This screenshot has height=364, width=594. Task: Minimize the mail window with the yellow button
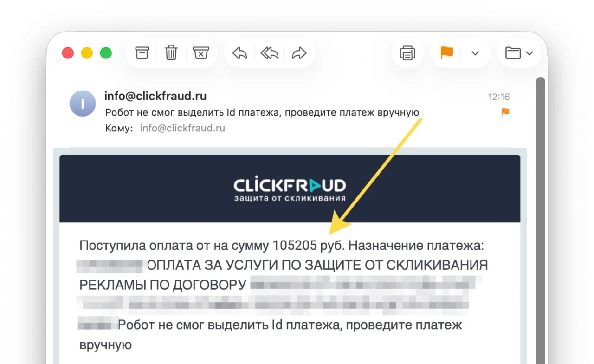click(x=87, y=53)
